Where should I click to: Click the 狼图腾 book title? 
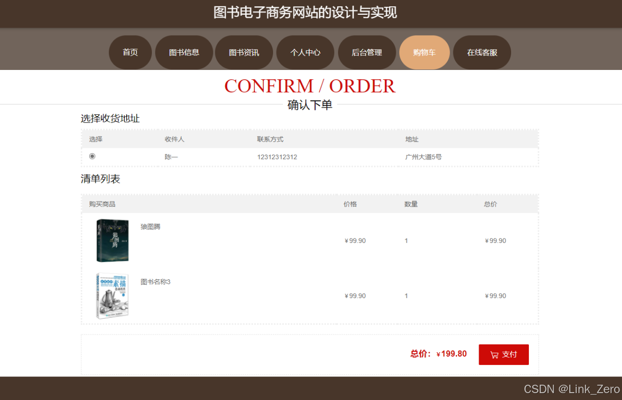coord(150,227)
